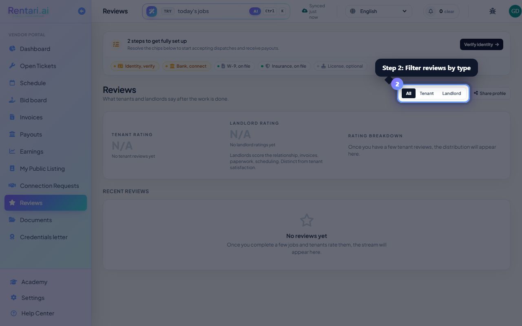This screenshot has height=326, width=522.
Task: Click the 'No reviews yet' heading
Action: (307, 236)
